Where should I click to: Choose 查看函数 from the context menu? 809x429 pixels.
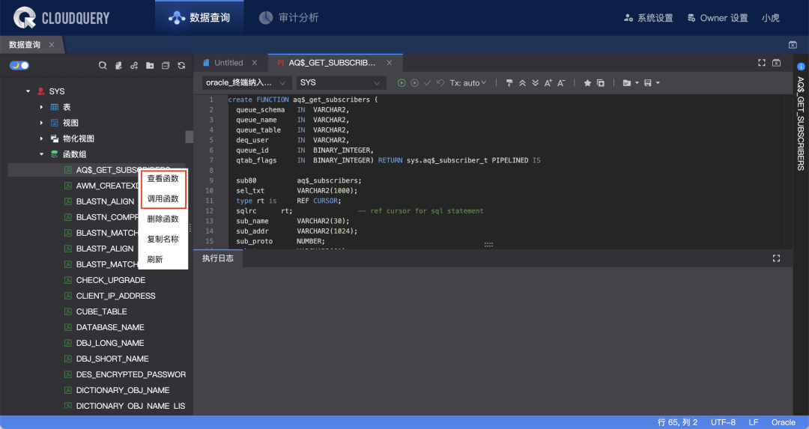tap(163, 178)
